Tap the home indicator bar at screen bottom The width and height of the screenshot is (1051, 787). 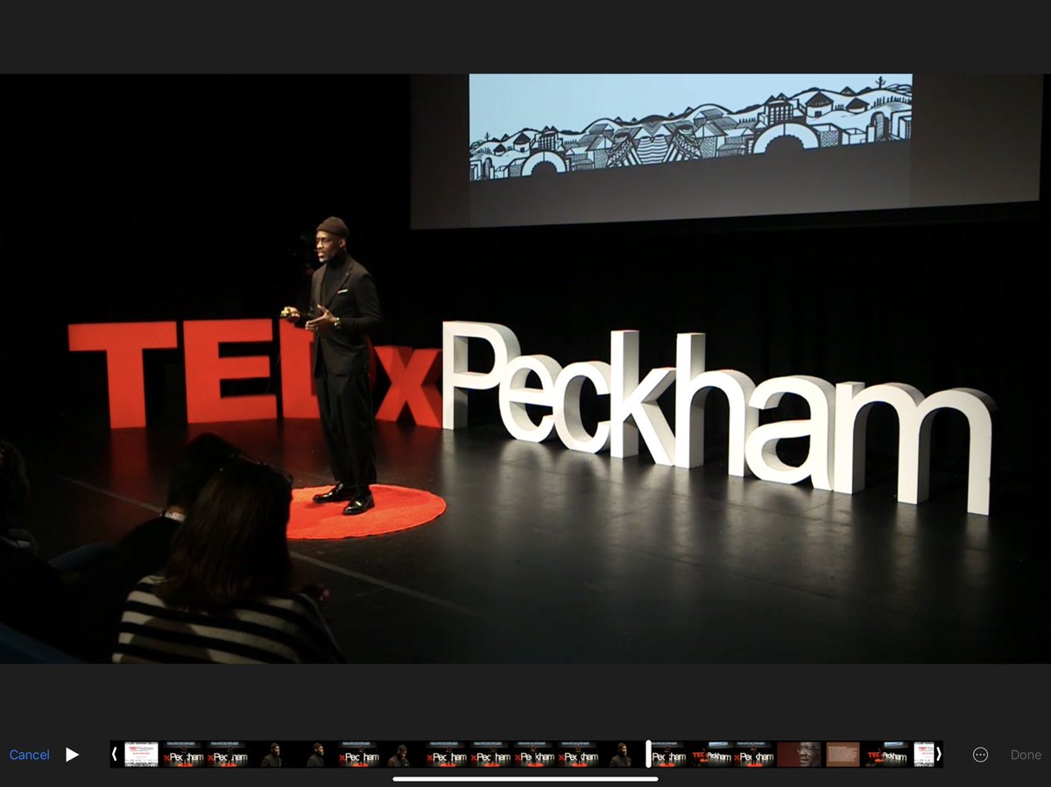tap(525, 778)
